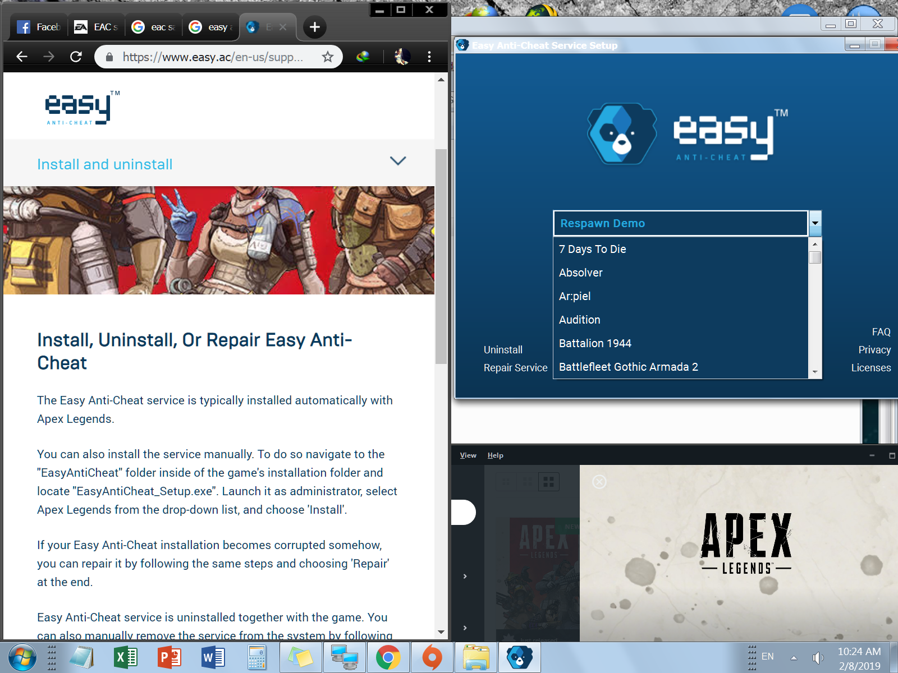Click Repair Service in EAC Setup
The height and width of the screenshot is (673, 898).
coord(515,368)
